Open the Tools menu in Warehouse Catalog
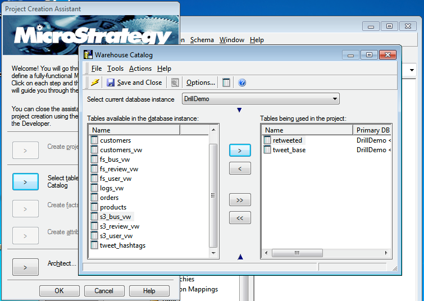The image size is (424, 301). pyautogui.click(x=115, y=69)
